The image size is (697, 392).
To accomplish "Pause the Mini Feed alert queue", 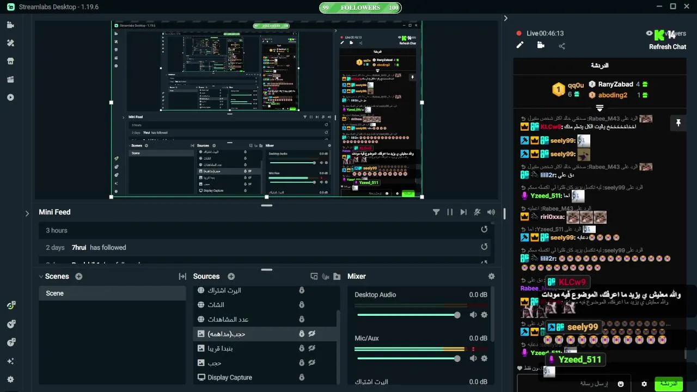I will tap(450, 212).
